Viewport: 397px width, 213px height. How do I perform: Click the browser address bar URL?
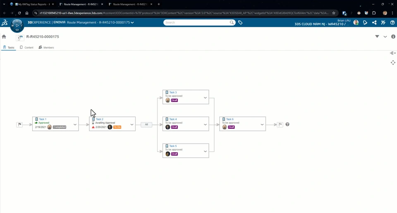184,13
